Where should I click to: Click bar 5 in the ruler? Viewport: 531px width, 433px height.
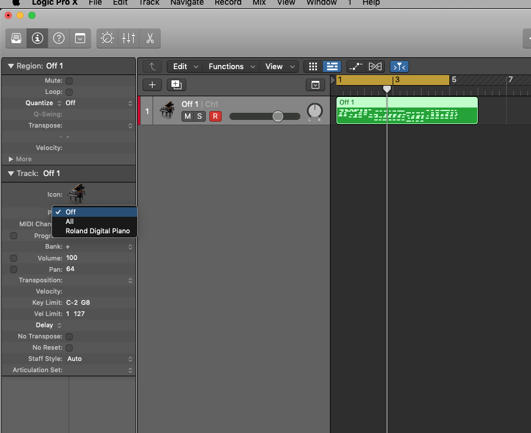tap(454, 80)
